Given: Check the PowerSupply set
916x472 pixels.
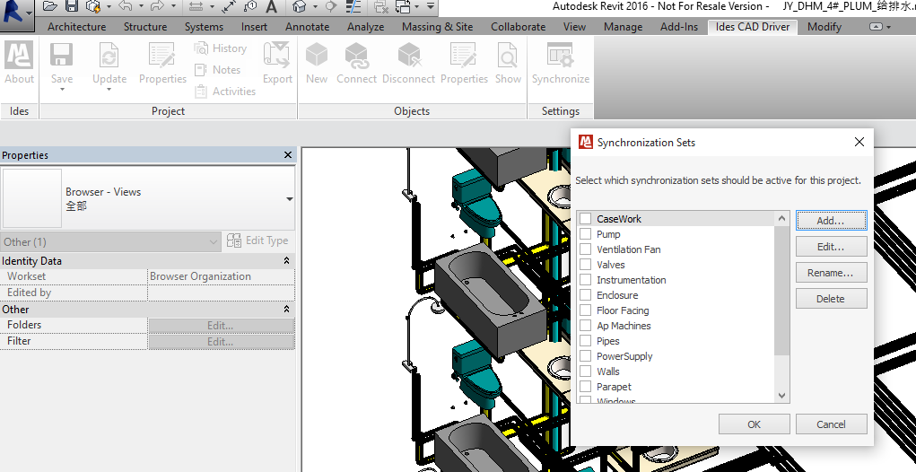Looking at the screenshot, I should [585, 355].
